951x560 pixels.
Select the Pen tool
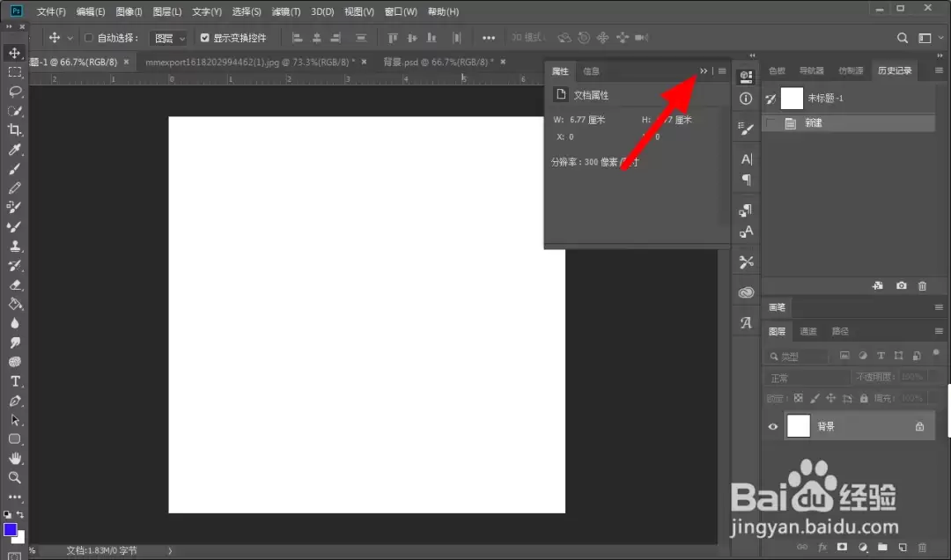[15, 401]
